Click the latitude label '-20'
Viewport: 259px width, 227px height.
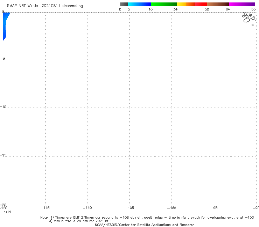click(3, 205)
